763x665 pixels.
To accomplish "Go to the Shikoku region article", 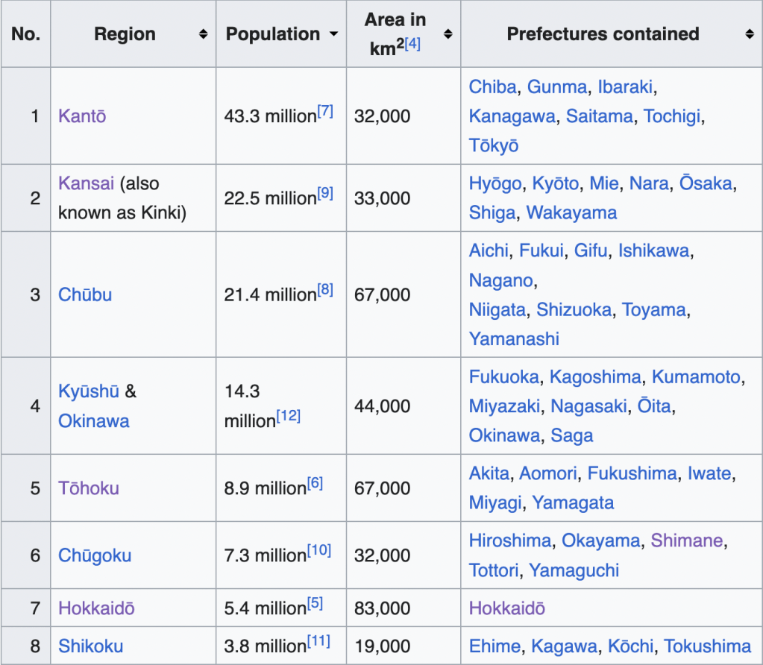I will point(90,646).
